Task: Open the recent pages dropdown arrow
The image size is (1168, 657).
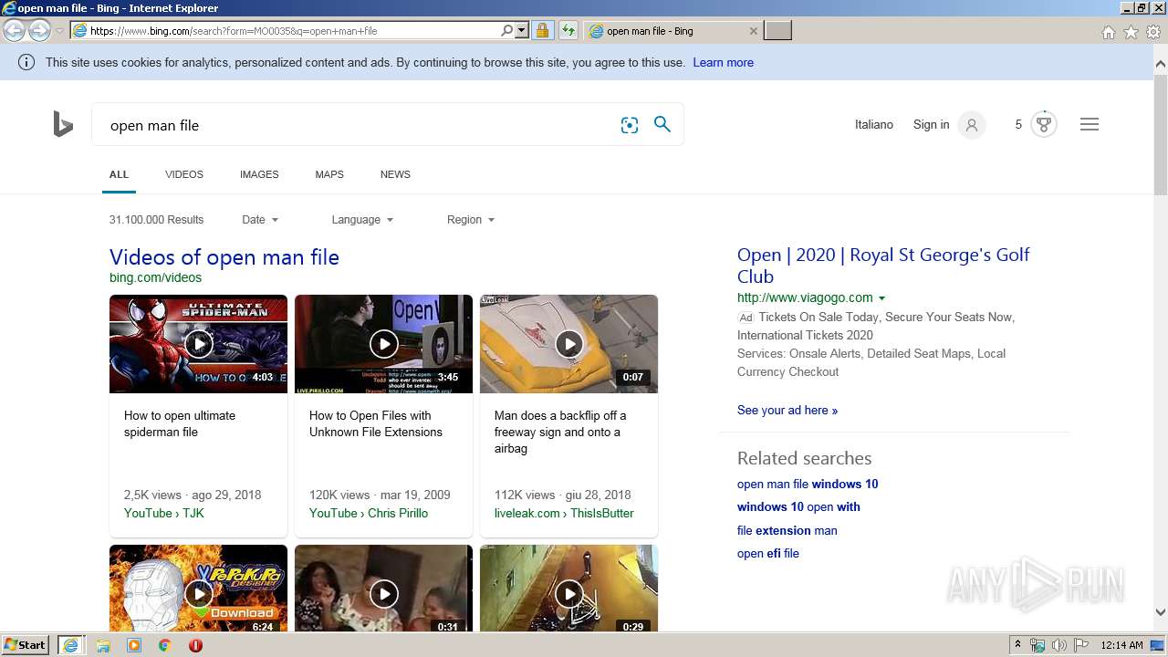Action: point(59,30)
